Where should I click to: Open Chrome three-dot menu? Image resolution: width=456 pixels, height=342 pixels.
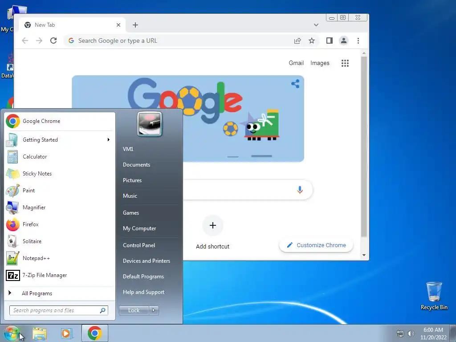click(x=358, y=41)
